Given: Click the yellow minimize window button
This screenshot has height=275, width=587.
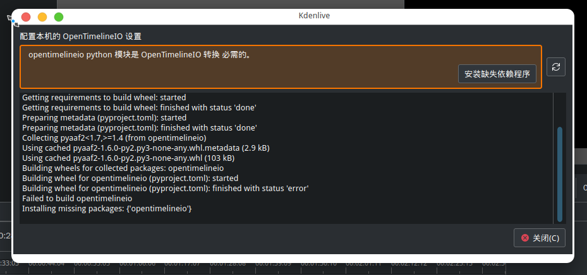Looking at the screenshot, I should click(x=42, y=17).
